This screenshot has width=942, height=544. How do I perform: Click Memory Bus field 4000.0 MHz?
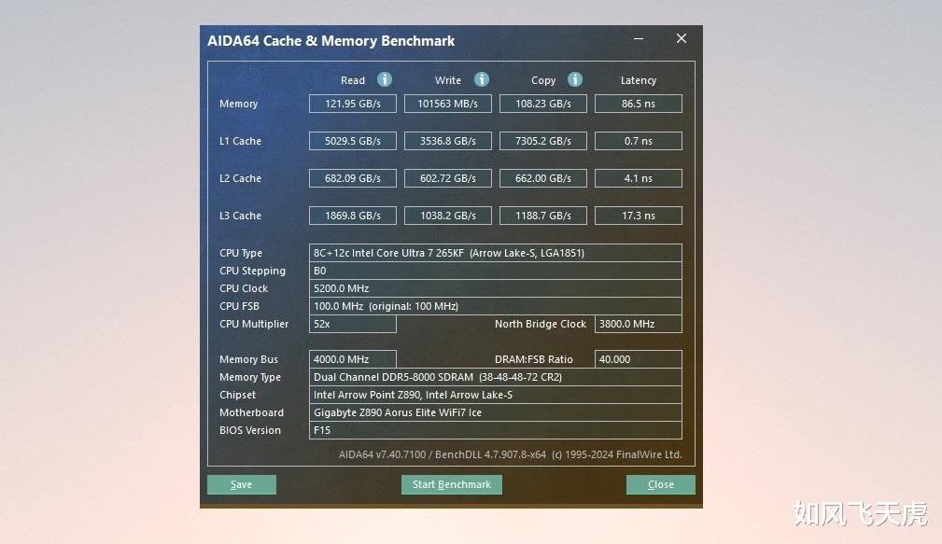tap(353, 359)
